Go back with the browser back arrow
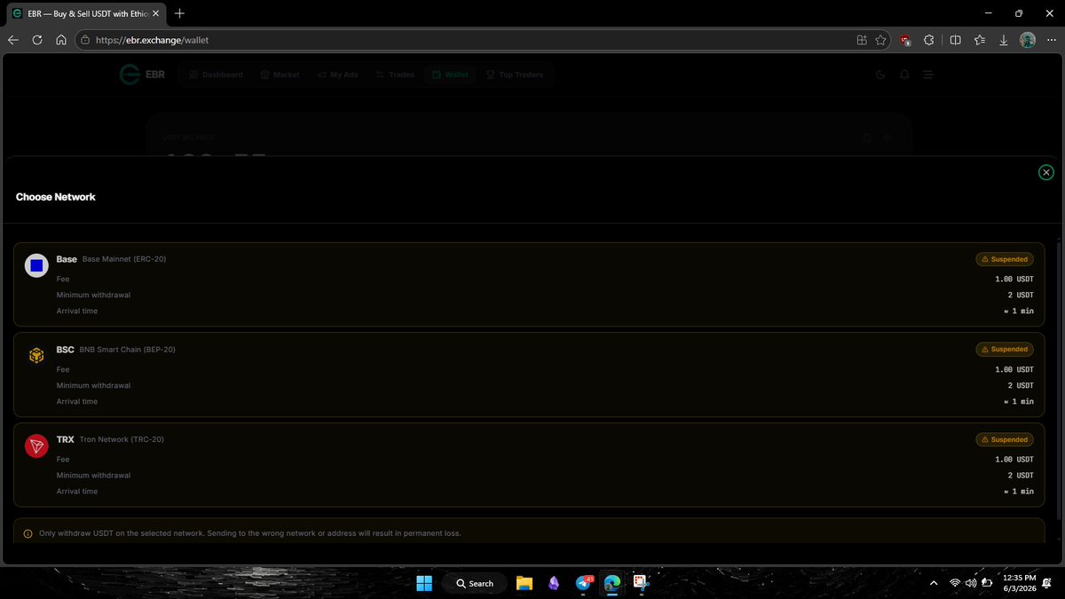 (13, 40)
